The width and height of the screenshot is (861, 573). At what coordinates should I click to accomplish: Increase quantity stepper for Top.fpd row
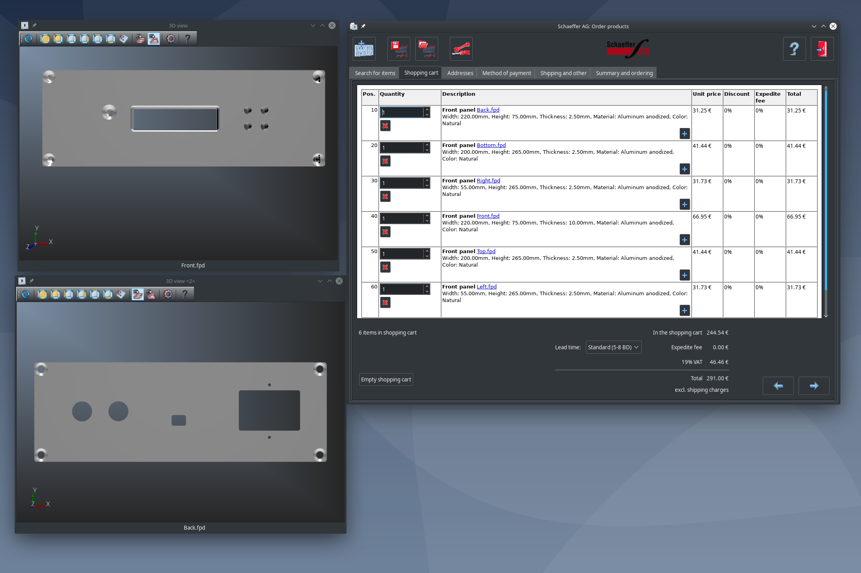point(427,251)
